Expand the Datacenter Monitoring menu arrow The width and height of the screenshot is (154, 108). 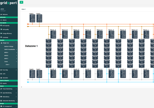click(x=16, y=101)
